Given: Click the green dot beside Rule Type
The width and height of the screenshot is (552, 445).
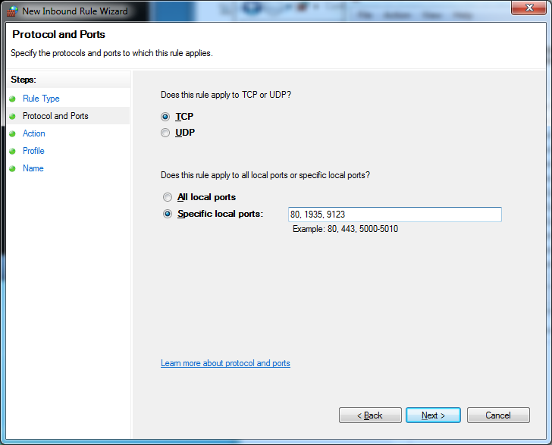Looking at the screenshot, I should [12, 99].
